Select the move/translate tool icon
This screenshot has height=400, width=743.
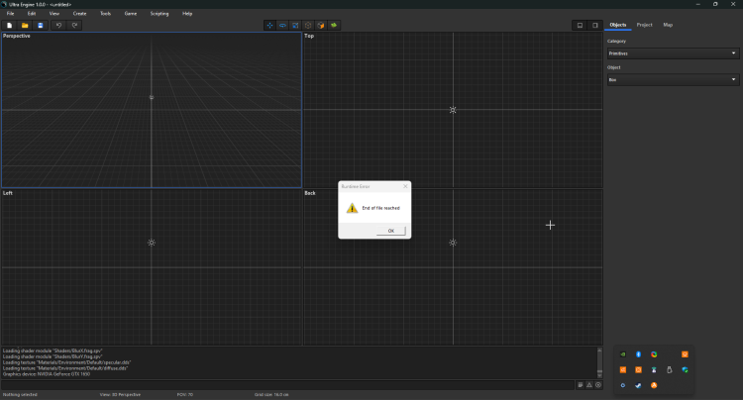269,25
